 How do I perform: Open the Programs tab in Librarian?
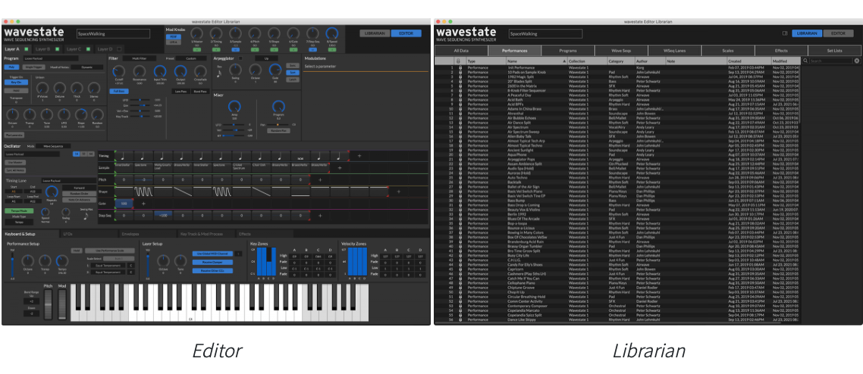(568, 51)
